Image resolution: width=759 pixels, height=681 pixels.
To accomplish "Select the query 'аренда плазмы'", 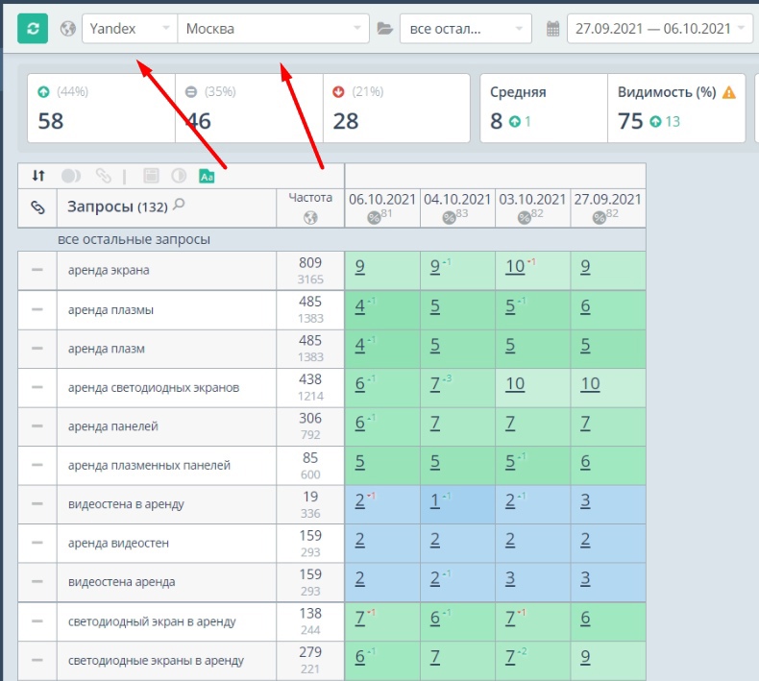I will click(x=110, y=310).
